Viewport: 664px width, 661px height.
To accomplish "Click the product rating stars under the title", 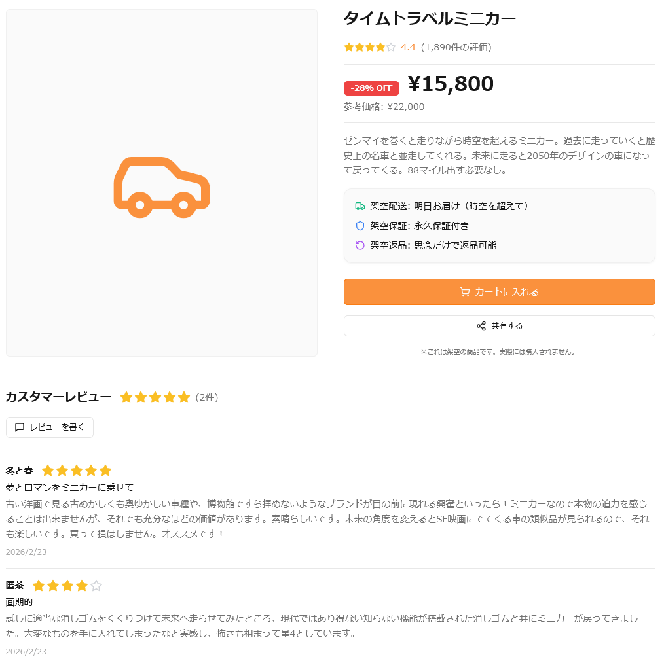I will 369,47.
